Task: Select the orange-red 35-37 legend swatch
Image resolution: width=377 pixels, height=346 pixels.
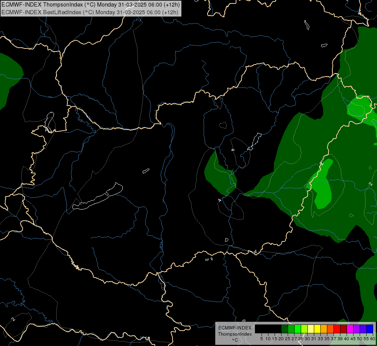Action: pyautogui.click(x=330, y=329)
